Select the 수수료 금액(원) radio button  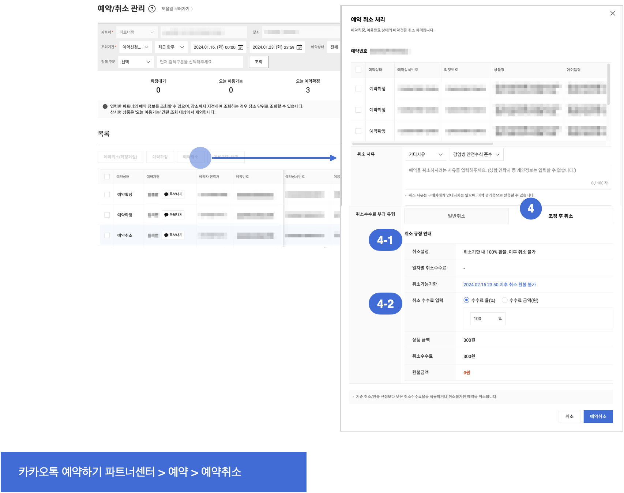coord(505,300)
